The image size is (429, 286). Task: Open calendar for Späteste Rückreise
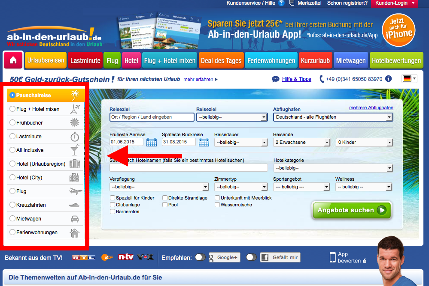204,142
